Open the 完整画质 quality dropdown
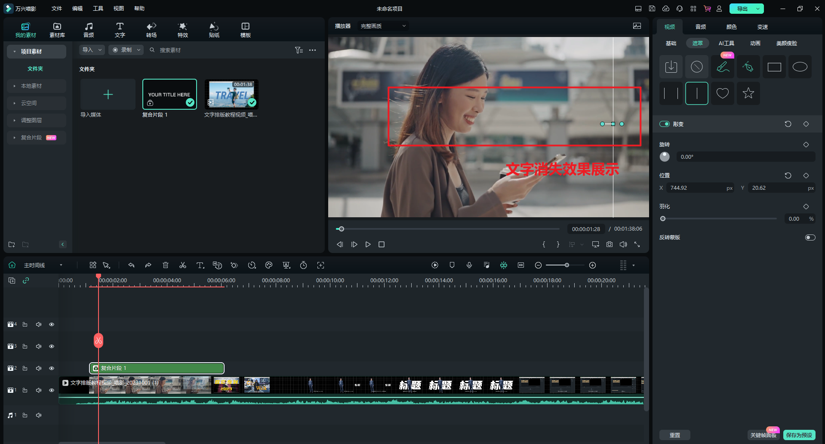Viewport: 825px width, 444px height. coord(382,26)
